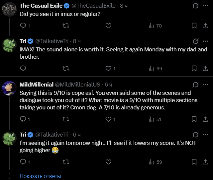213x180 pixels.
Task: Repost The Casual Exile's tweet
Action: (66, 26)
